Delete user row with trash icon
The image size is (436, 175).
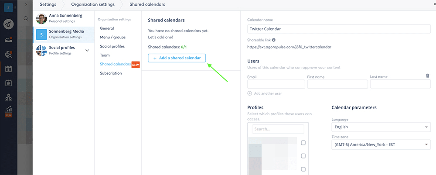(x=428, y=75)
